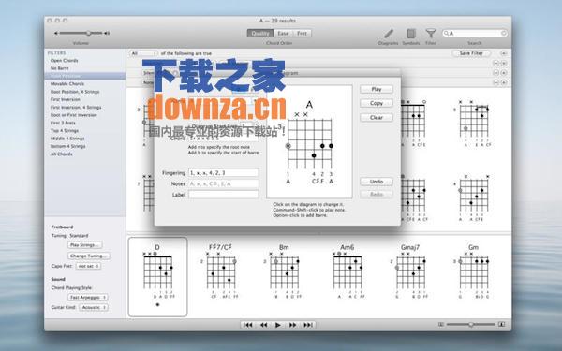
Task: Select the Root Position, 4 Strings filter
Action: [x=75, y=92]
